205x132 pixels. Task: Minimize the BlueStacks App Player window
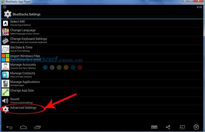click(185, 1)
